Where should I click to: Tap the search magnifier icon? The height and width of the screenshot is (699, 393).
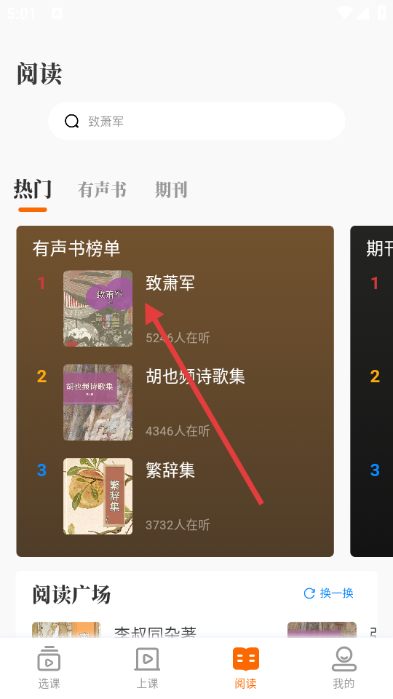(72, 121)
